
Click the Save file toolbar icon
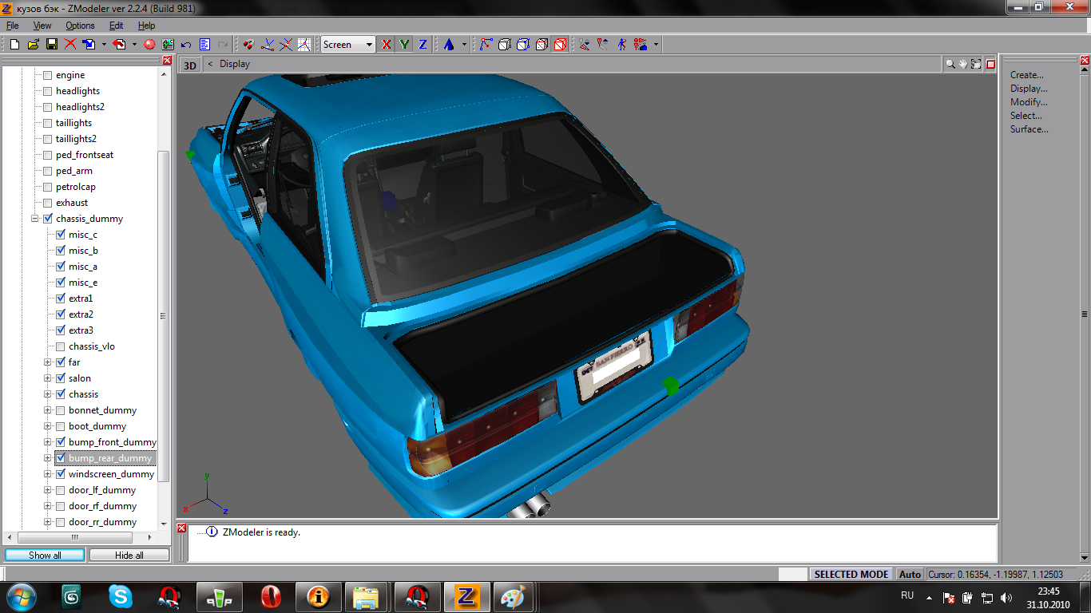(51, 45)
